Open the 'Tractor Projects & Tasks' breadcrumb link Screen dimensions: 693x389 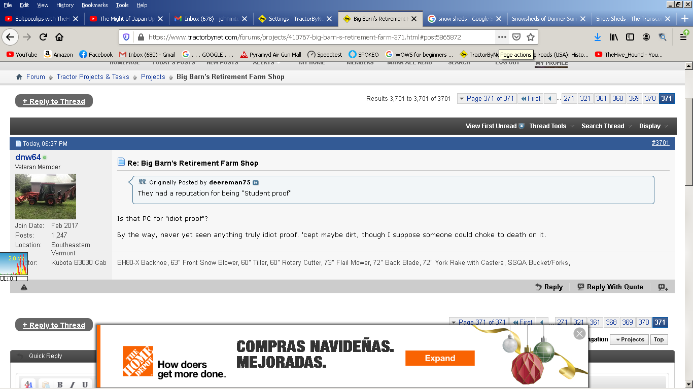[93, 77]
